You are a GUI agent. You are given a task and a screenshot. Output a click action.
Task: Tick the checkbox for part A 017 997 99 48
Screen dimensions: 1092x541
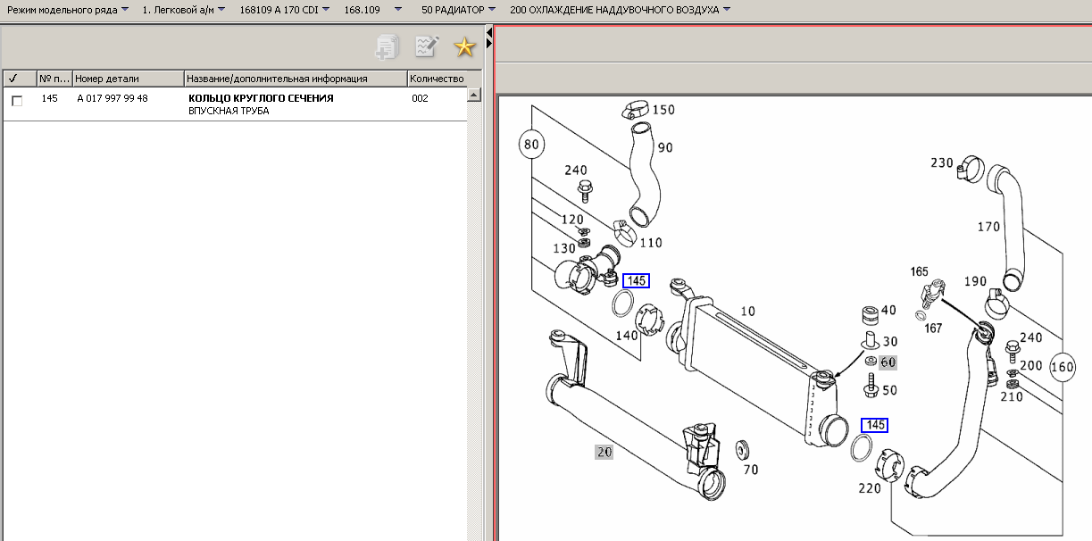(17, 101)
